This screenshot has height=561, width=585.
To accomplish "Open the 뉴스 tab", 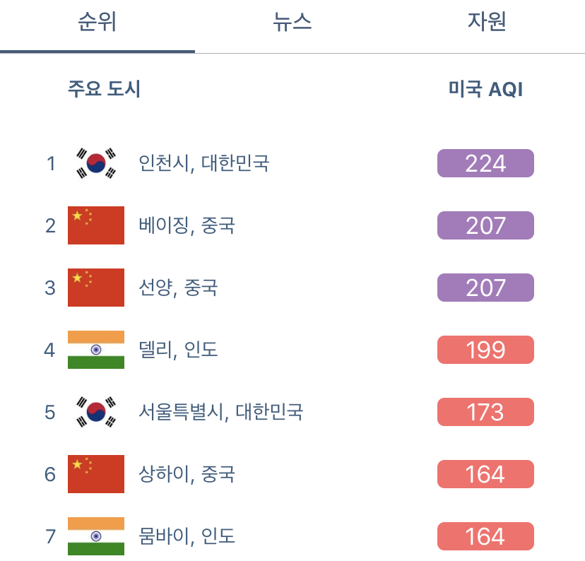I will pyautogui.click(x=292, y=23).
